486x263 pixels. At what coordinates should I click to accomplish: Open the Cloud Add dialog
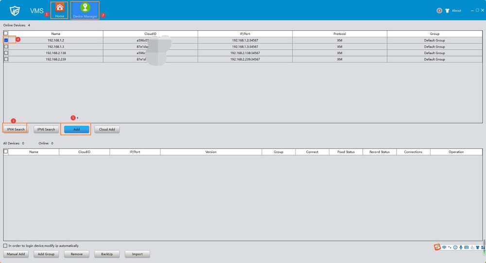point(107,129)
